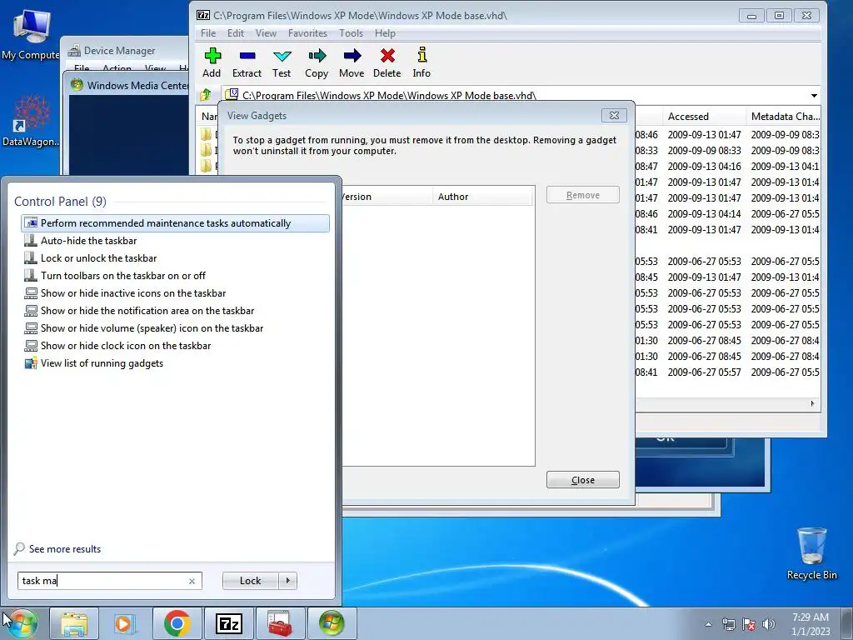Clear the search text with the X
The height and width of the screenshot is (640, 853).
192,581
